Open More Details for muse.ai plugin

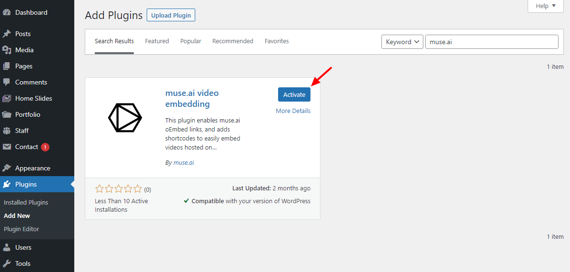click(x=293, y=111)
